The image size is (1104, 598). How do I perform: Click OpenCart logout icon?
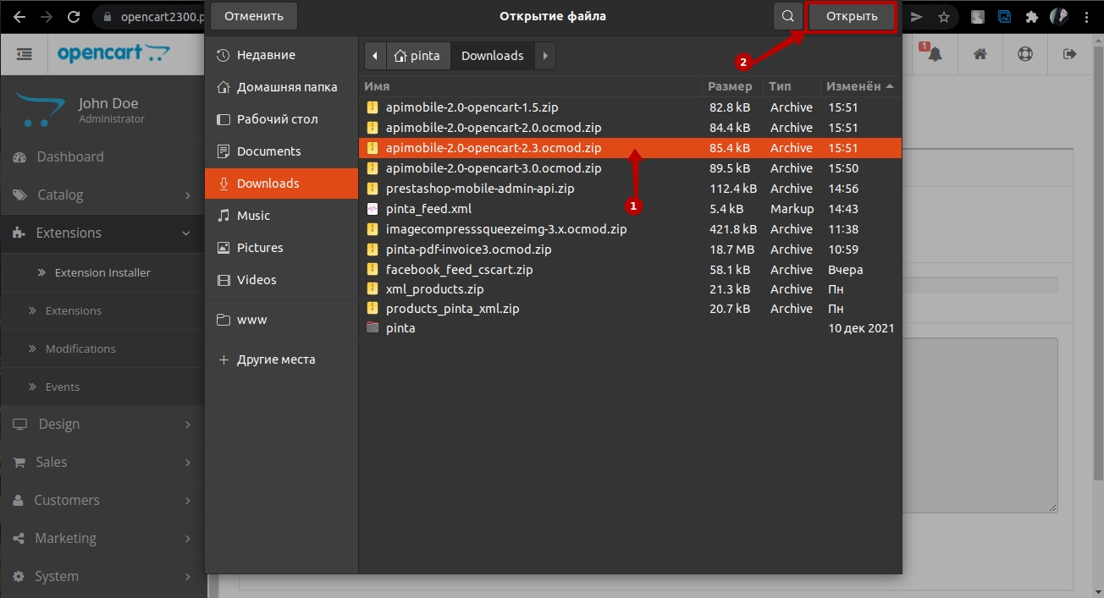tap(1070, 54)
